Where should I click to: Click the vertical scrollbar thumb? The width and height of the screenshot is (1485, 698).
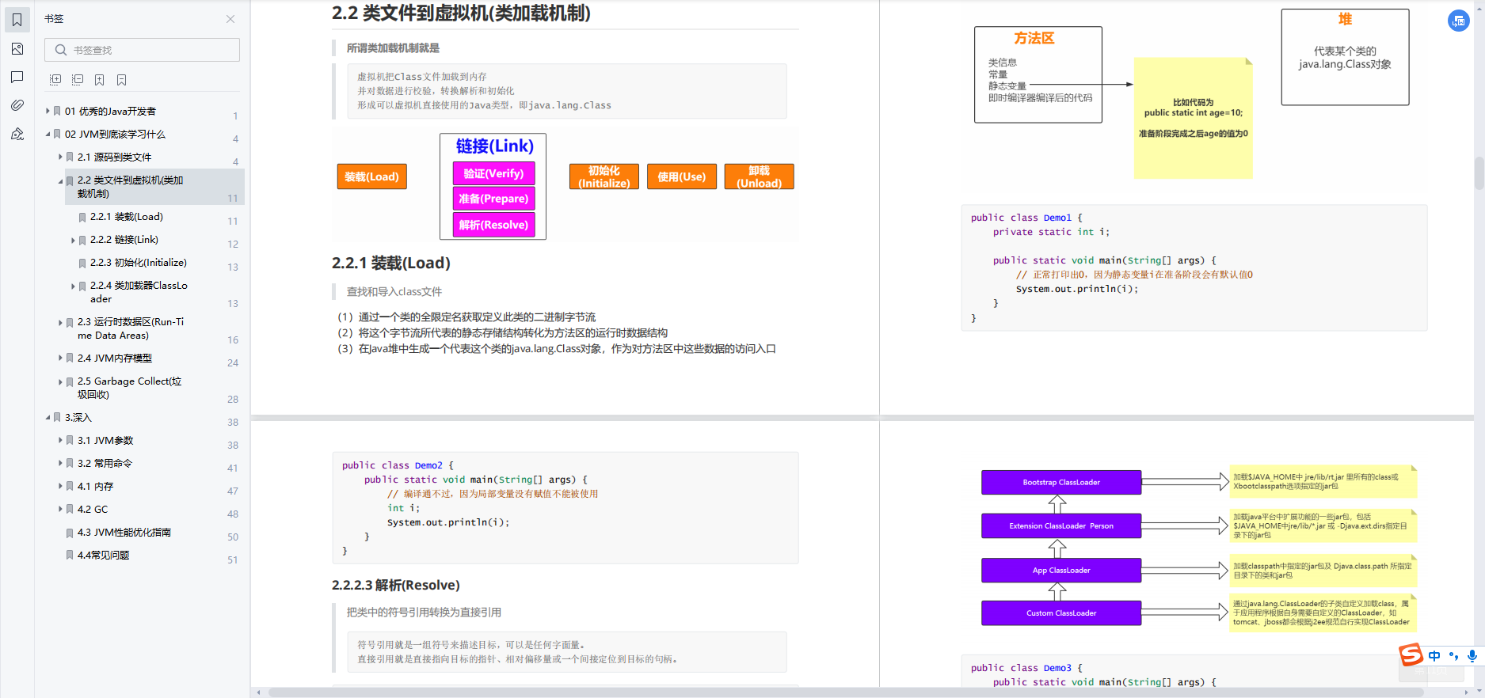pyautogui.click(x=1479, y=173)
